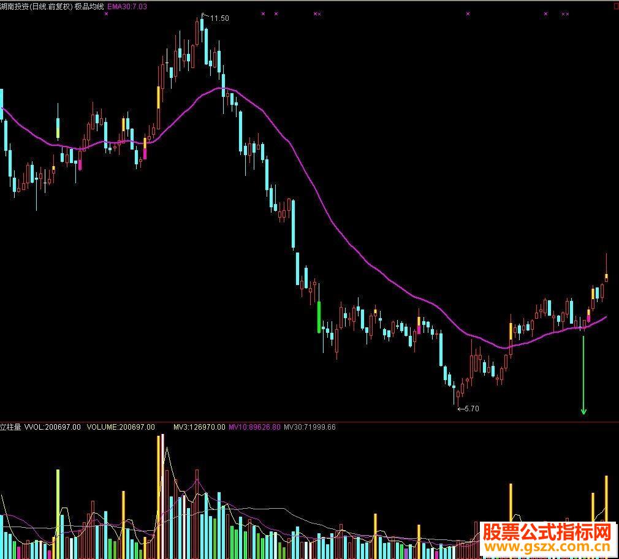
Task: Select the 立柱量 volume indicator name
Action: 10,427
